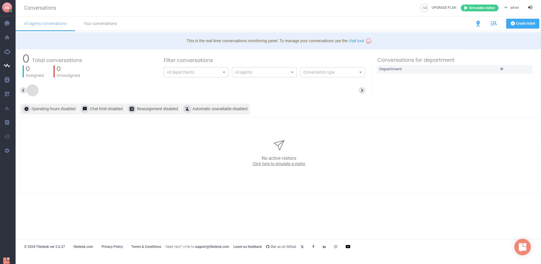
Task: Open the map location pin icon
Action: click(x=478, y=24)
